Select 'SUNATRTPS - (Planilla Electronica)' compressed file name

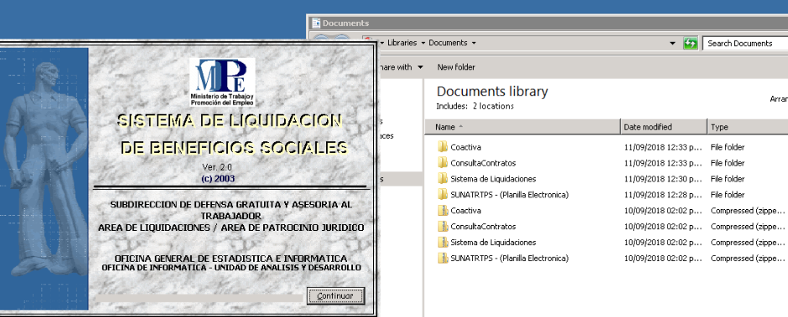(x=509, y=258)
